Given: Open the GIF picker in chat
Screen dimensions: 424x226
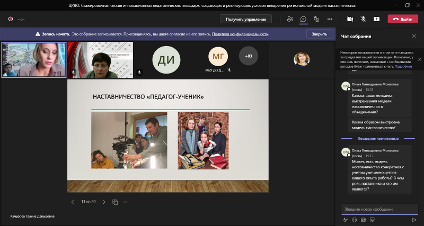Looking at the screenshot, I should (x=364, y=220).
